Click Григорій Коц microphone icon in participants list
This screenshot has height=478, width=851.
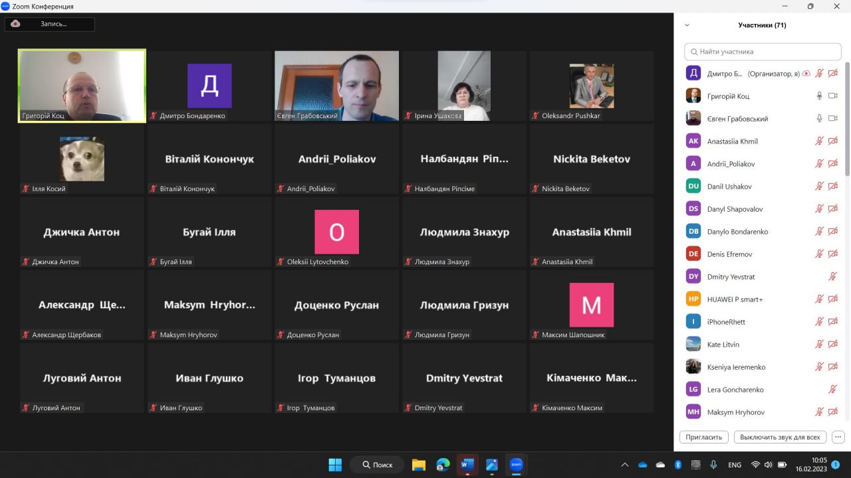coord(820,96)
